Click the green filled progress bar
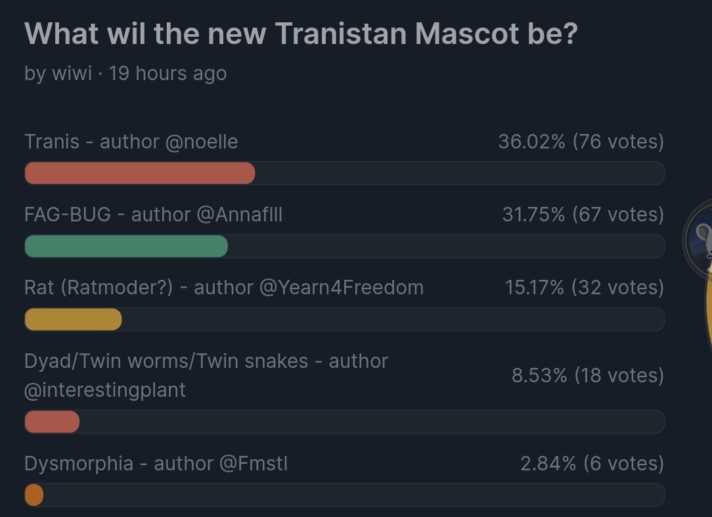This screenshot has width=712, height=517. tap(126, 246)
